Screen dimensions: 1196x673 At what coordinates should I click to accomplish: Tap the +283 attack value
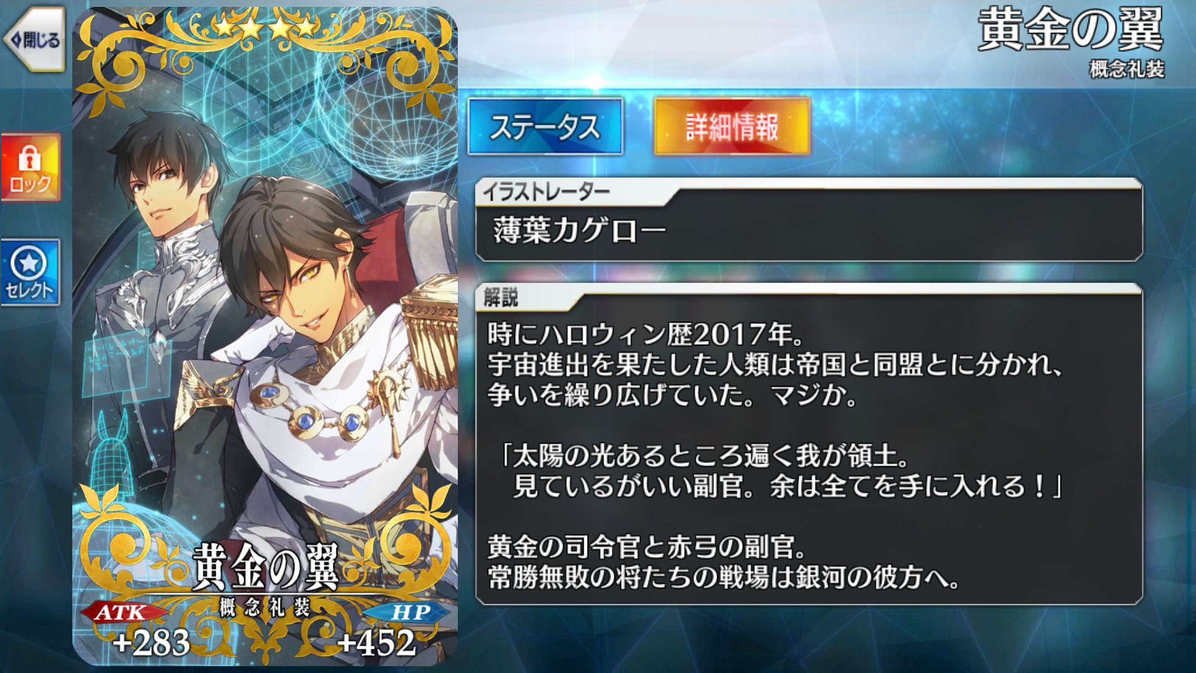tap(151, 642)
